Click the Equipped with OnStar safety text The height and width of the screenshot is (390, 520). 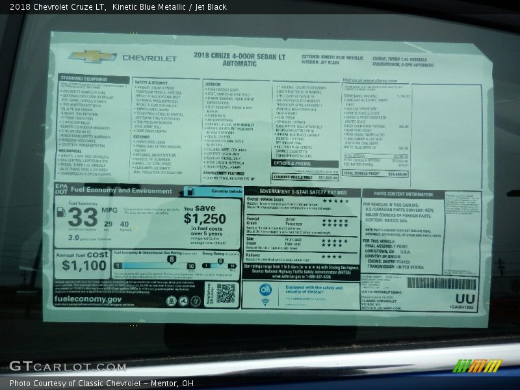(x=314, y=289)
